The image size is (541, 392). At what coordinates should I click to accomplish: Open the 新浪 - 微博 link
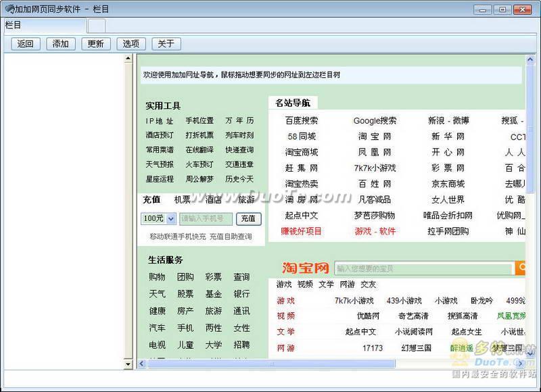click(x=448, y=121)
